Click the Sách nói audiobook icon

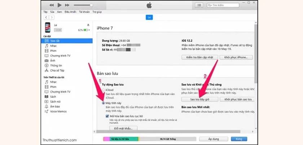coord(47,101)
